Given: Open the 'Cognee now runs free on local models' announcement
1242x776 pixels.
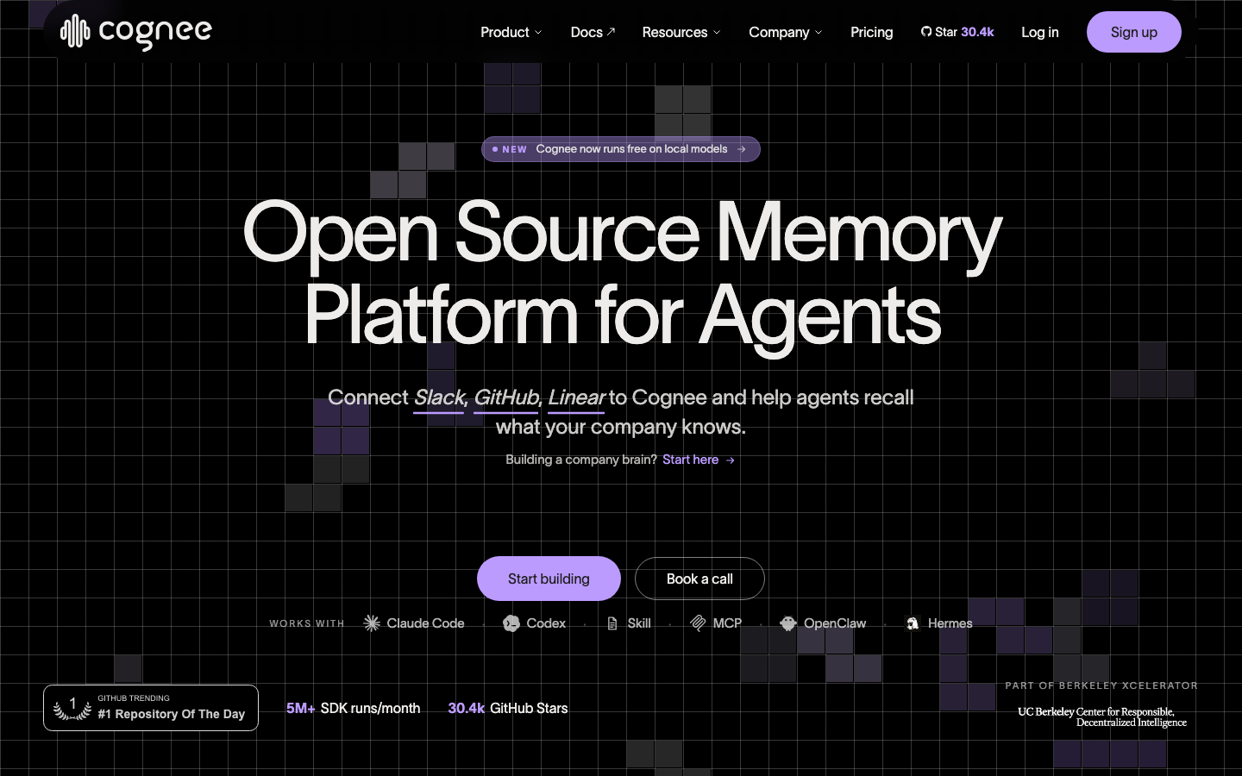Looking at the screenshot, I should coord(621,149).
